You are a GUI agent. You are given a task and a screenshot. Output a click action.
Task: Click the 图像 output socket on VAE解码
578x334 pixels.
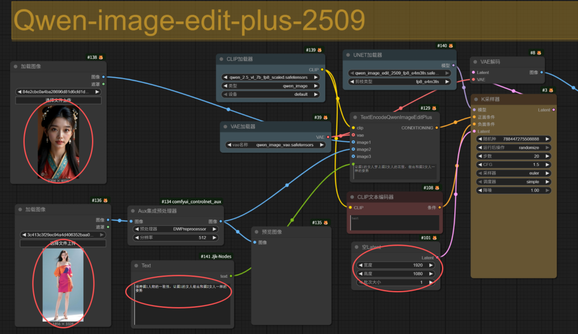click(x=542, y=72)
